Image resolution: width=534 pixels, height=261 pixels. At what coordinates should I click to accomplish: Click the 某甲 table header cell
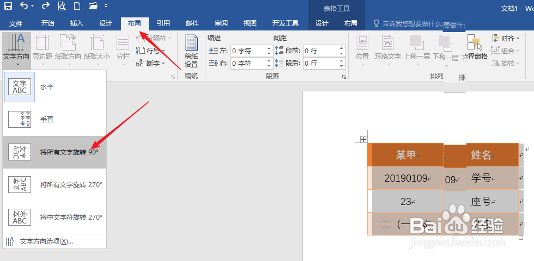408,155
